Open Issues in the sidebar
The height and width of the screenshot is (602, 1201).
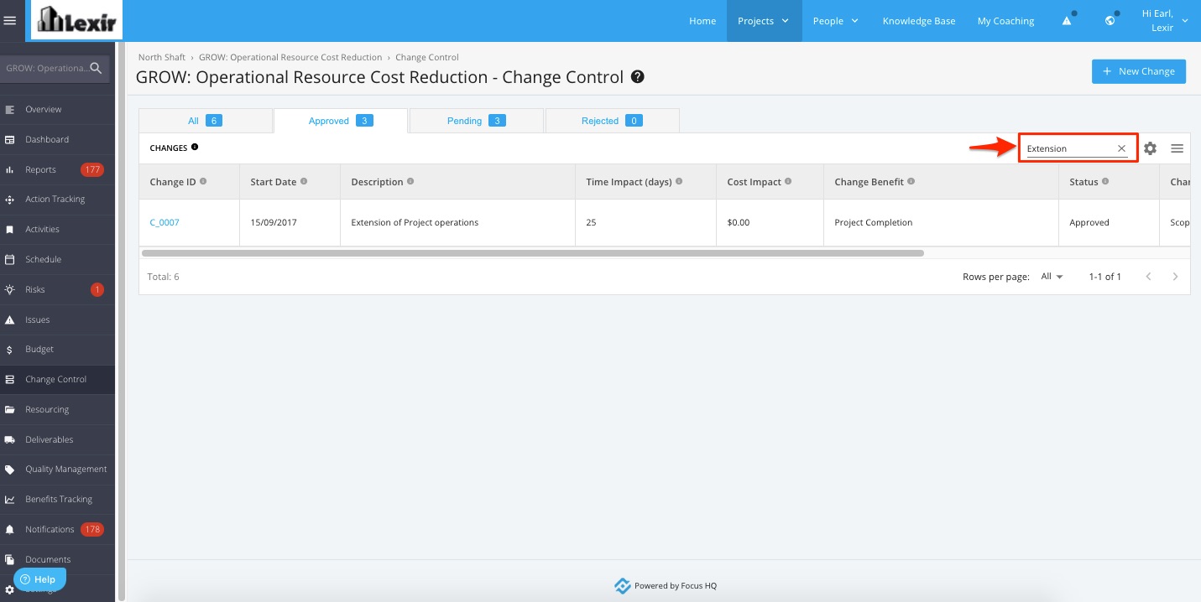click(57, 319)
